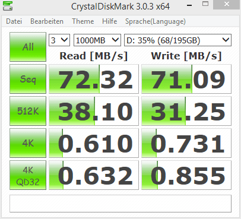Select the 512K write result 31.25
The height and width of the screenshot is (219, 241).
tap(186, 111)
